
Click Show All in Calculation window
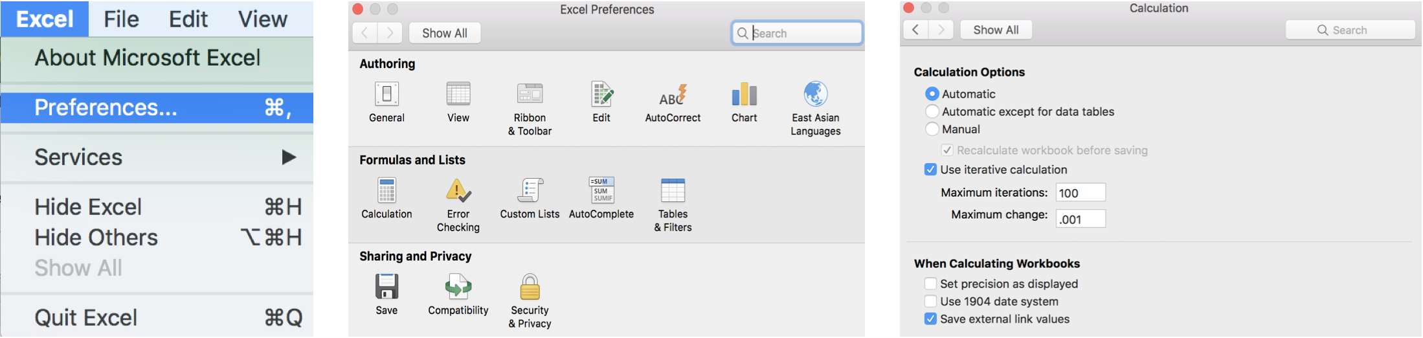tap(996, 30)
